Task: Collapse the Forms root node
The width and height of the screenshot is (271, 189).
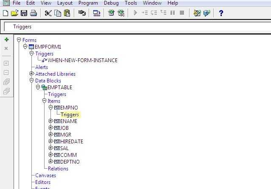Action: coord(19,40)
